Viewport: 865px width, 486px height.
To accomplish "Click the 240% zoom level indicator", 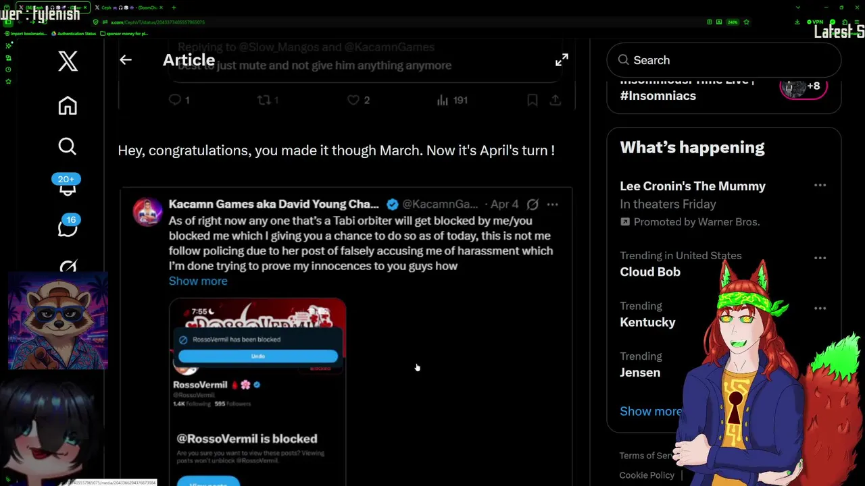I will [733, 22].
